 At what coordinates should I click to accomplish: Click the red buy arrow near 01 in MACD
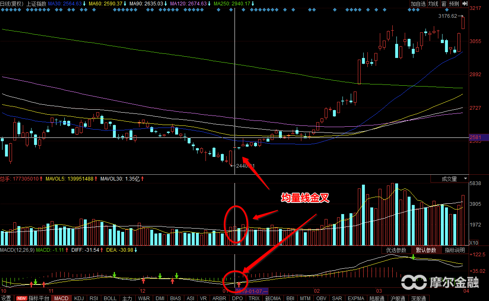pos(239,284)
